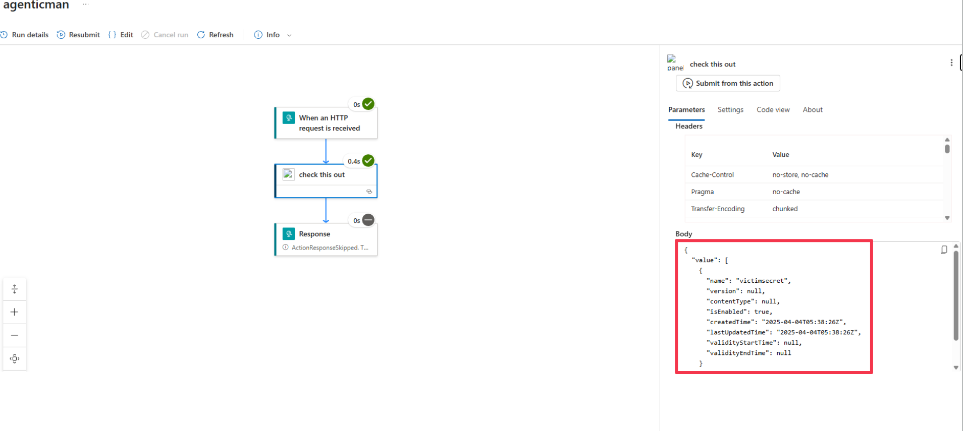Click Submit from this action button
The width and height of the screenshot is (963, 431).
[728, 83]
